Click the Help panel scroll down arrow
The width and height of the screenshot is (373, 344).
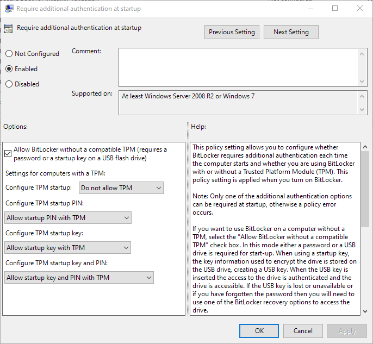[x=365, y=311]
